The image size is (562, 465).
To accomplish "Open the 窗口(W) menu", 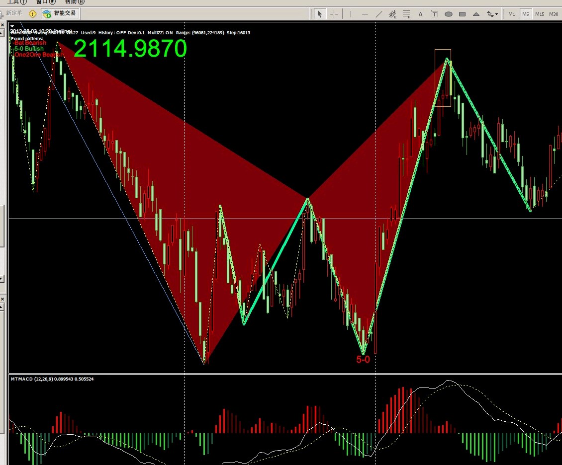I will (x=46, y=2).
